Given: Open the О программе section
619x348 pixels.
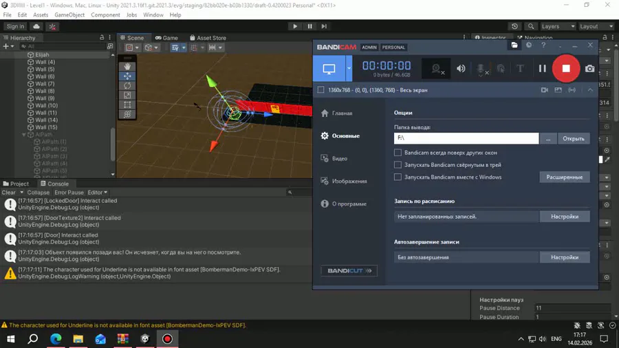Looking at the screenshot, I should [x=343, y=204].
